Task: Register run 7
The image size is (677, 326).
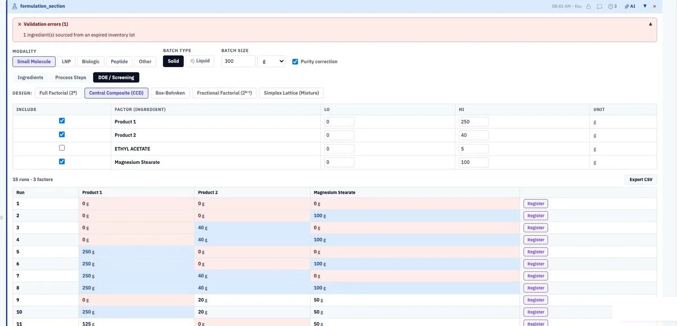Action: tap(536, 276)
